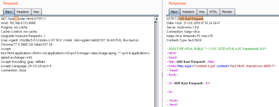Click the Host: 192.168.6.133:8080 header line
Viewport: 279px width, 107px height.
[18, 23]
